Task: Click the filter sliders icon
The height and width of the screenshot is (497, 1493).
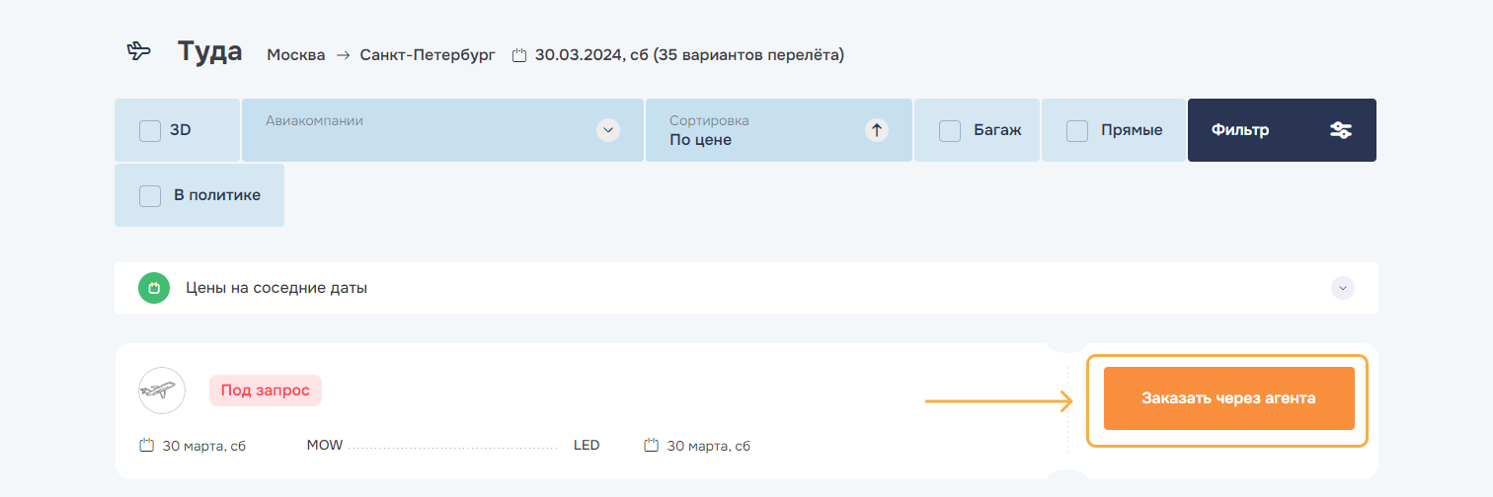Action: [x=1340, y=130]
